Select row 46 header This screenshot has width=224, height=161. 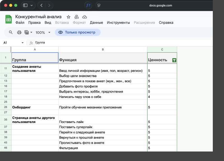click(x=6, y=148)
